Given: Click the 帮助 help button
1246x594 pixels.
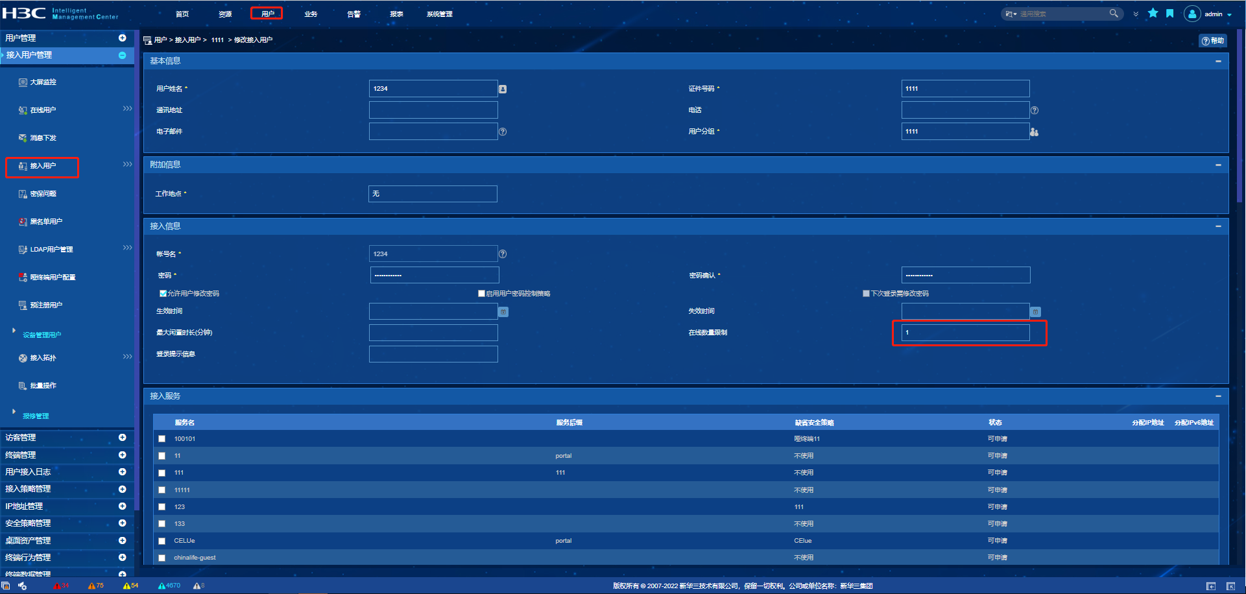Looking at the screenshot, I should [1213, 41].
